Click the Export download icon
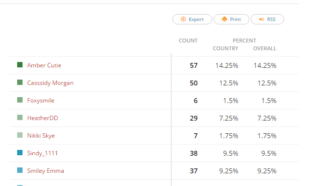This screenshot has height=186, width=313. click(183, 19)
